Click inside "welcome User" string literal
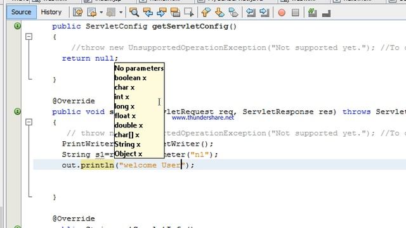The width and height of the screenshot is (406, 228). [x=152, y=165]
